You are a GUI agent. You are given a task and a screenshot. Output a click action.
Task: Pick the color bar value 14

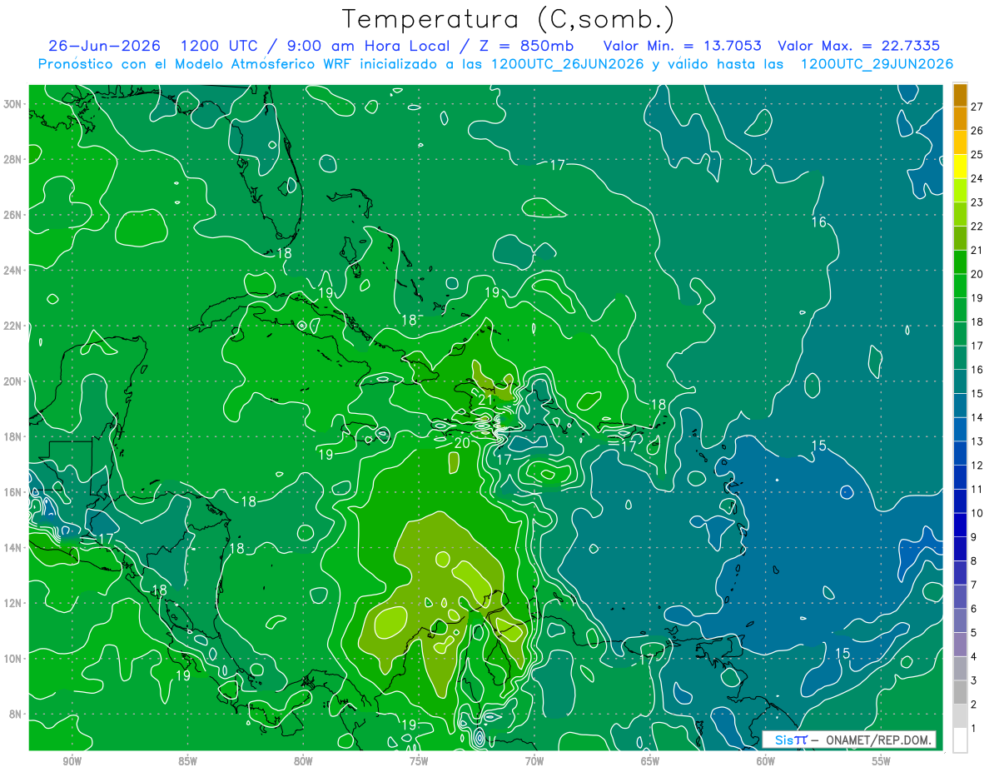977,418
